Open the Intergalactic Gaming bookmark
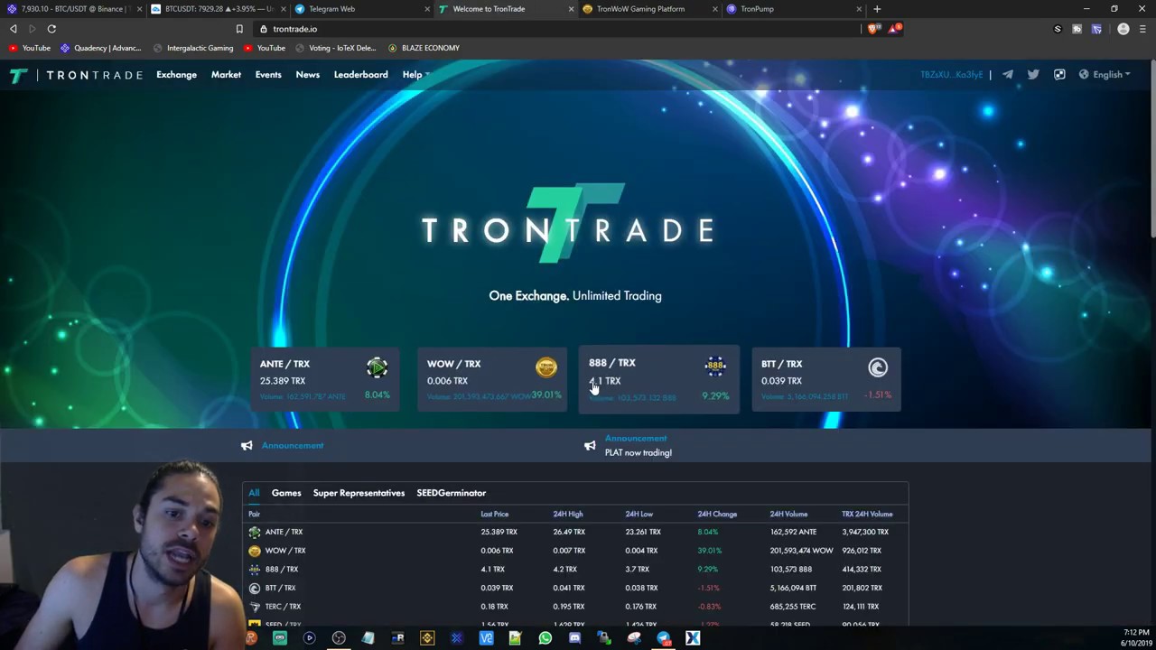 (193, 48)
